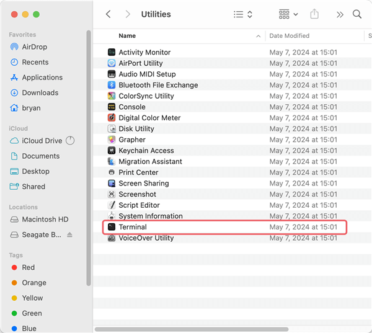
Task: Click the VoiceOver Utility icon
Action: (112, 238)
